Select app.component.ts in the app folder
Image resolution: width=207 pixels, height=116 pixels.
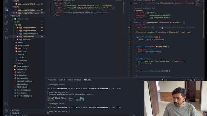(26, 36)
